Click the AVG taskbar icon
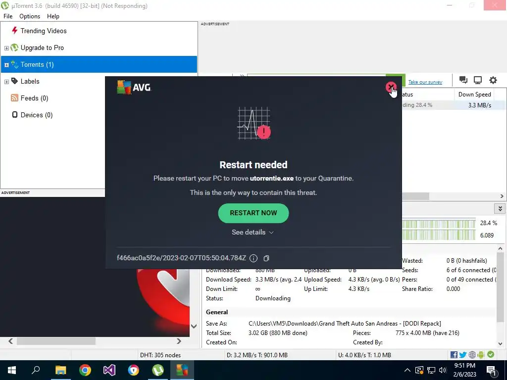507x380 pixels. click(x=182, y=370)
